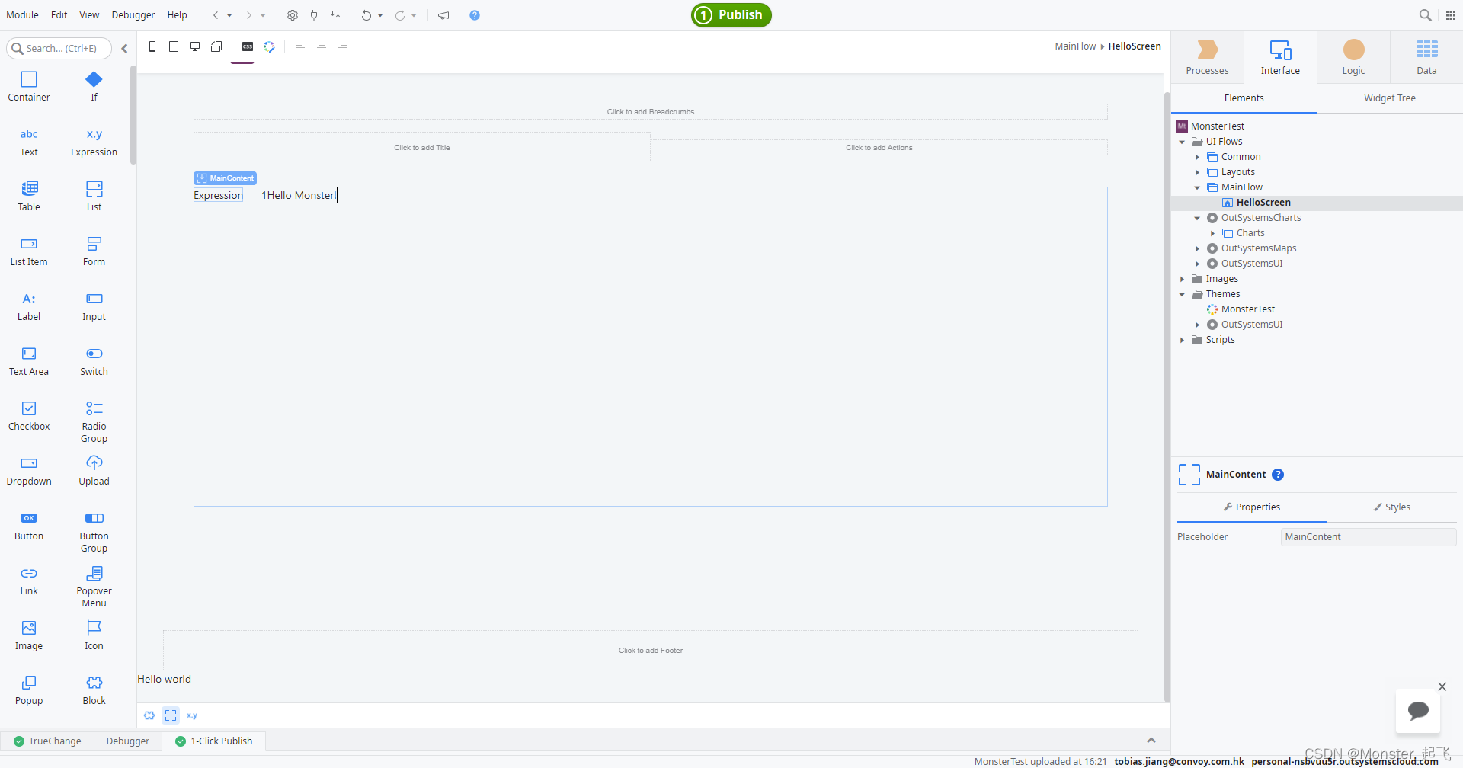Viewport: 1463px width, 768px height.
Task: Open the Styles tab
Action: point(1391,507)
